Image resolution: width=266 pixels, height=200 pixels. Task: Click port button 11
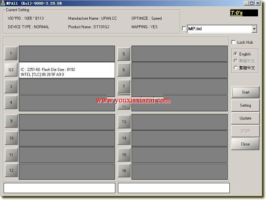tap(11, 155)
